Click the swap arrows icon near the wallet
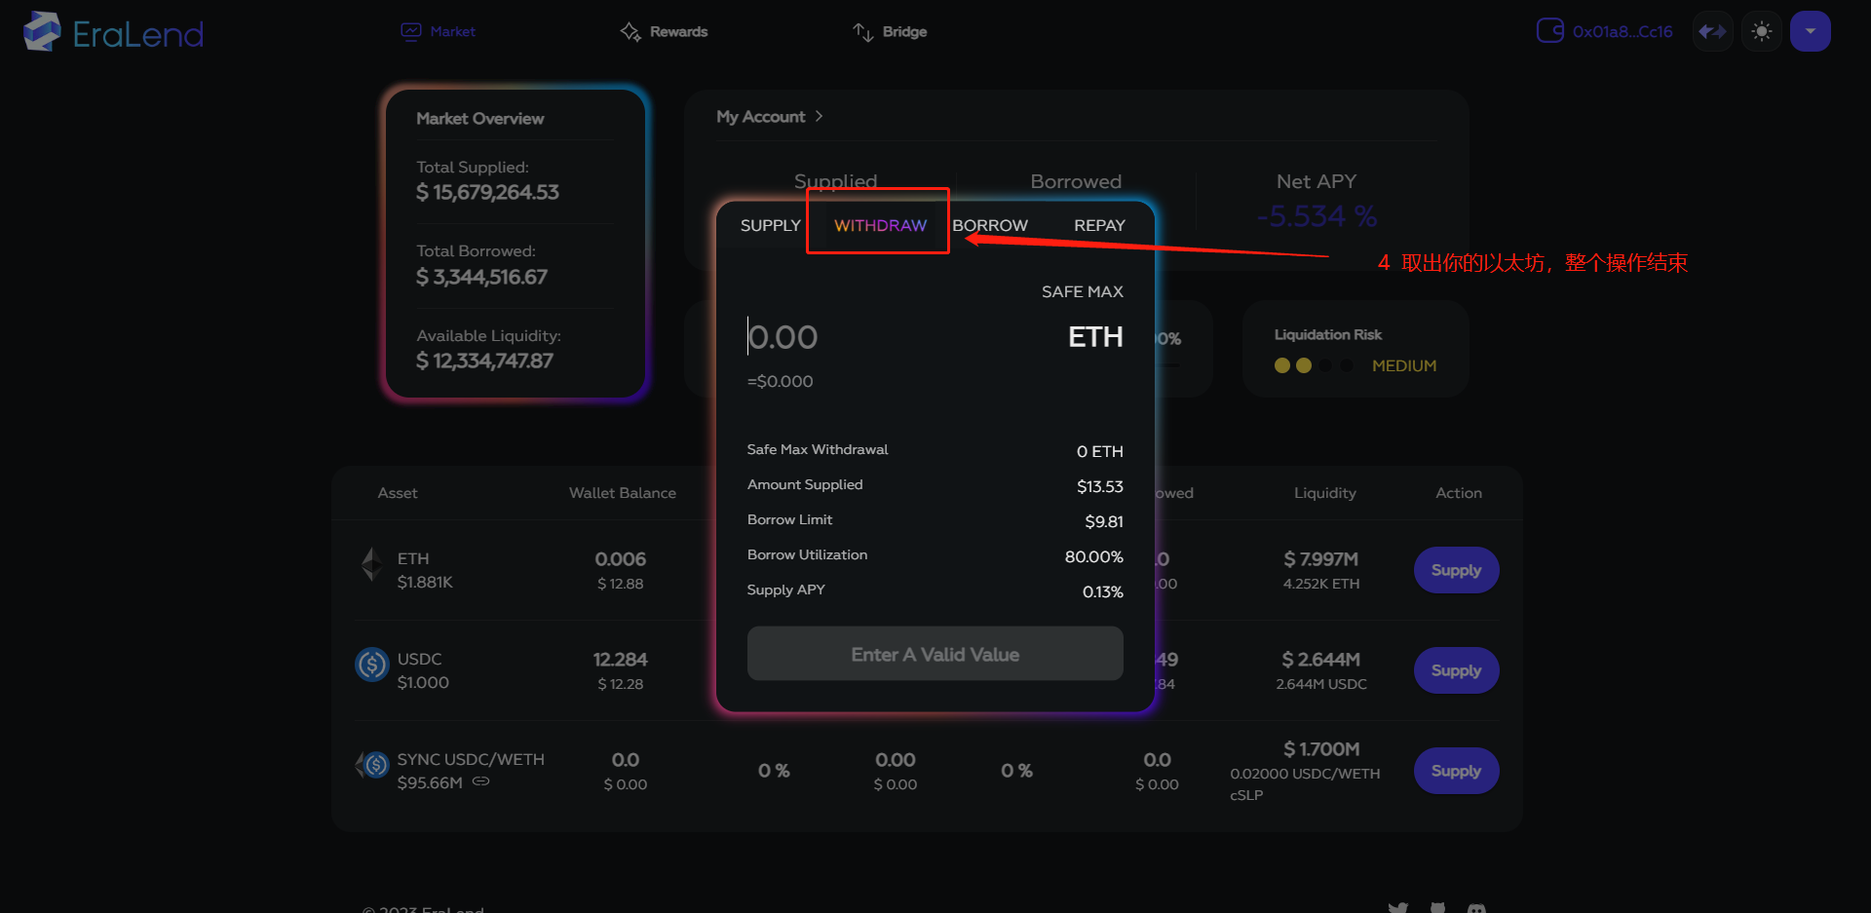 pyautogui.click(x=1711, y=30)
